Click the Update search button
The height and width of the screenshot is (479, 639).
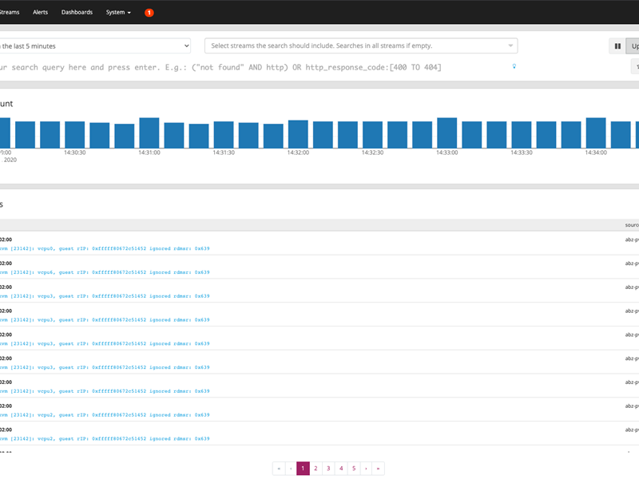(x=633, y=46)
